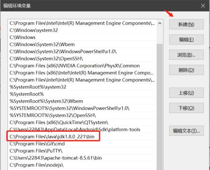Click the vertical scrollbar thumb
The width and height of the screenshot is (210, 170).
(160, 106)
